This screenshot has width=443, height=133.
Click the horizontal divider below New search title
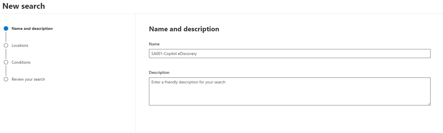[x=221, y=14]
